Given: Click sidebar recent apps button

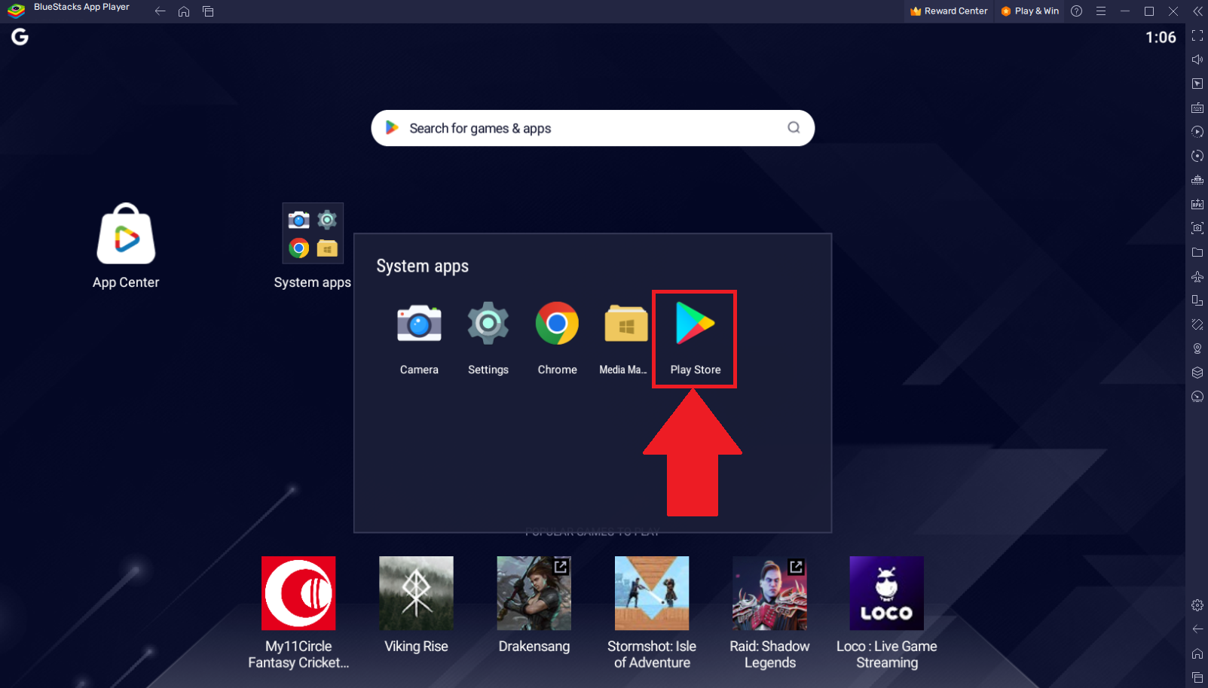Looking at the screenshot, I should click(x=1197, y=677).
